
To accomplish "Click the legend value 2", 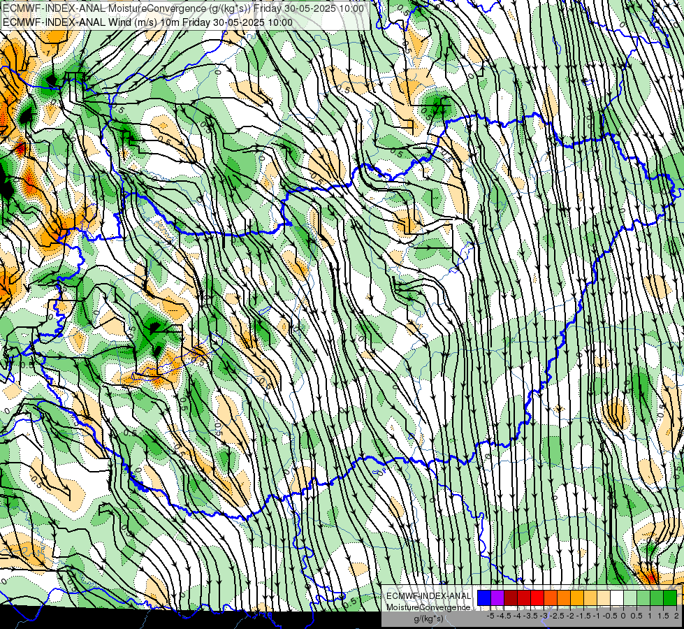I will coord(676,616).
